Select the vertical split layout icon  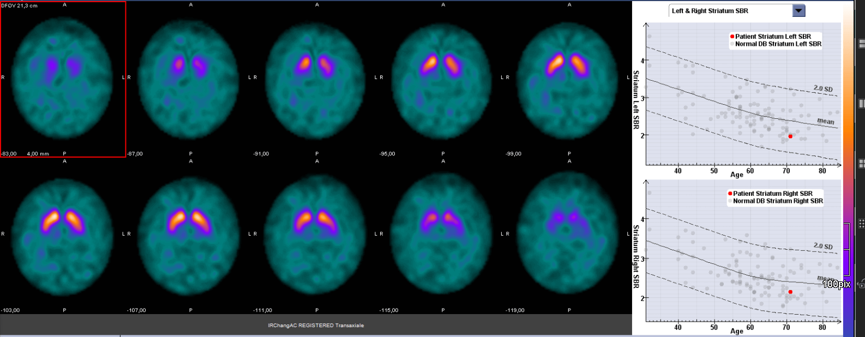point(861,104)
